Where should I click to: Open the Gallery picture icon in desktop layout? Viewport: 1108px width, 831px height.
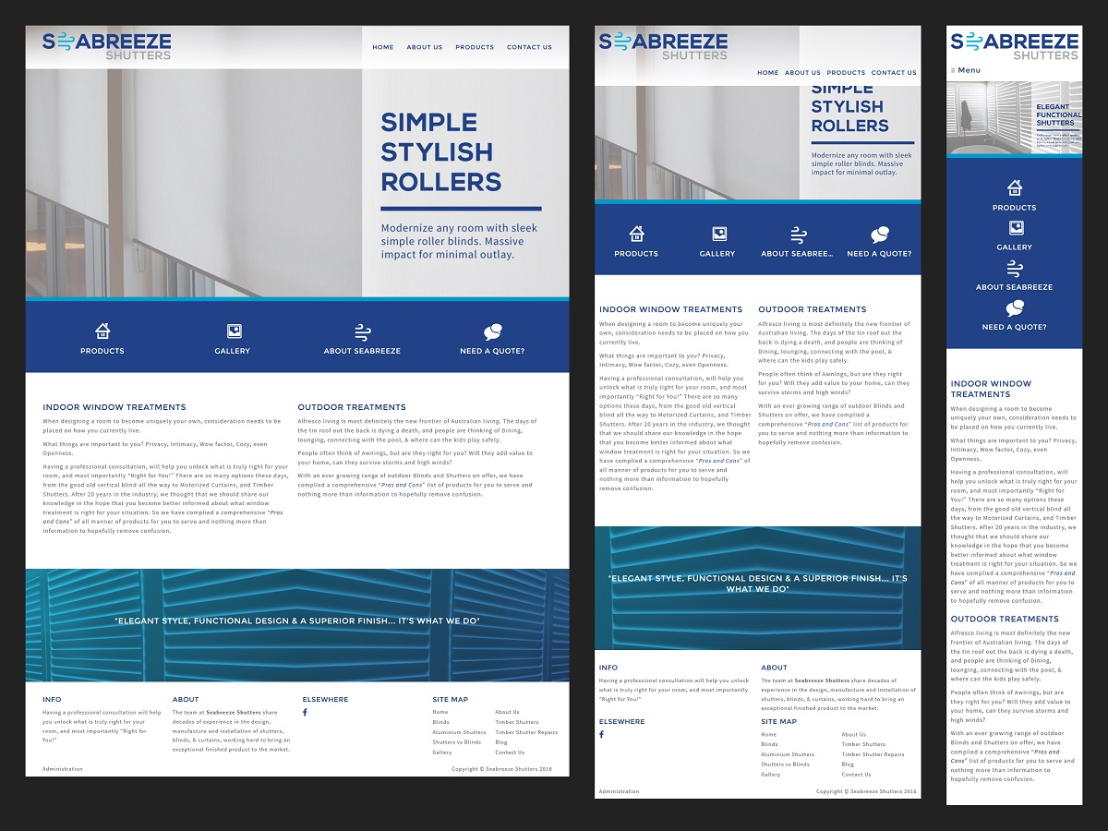click(x=234, y=331)
